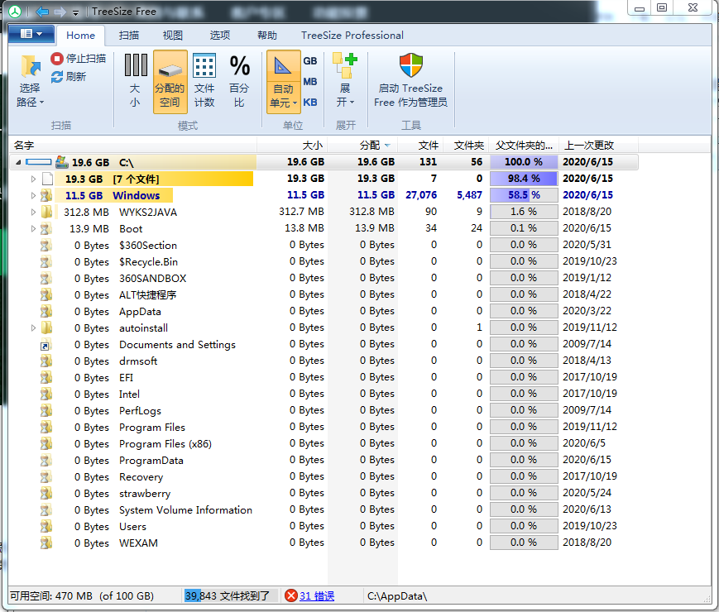Click the Recovery folder icon
The width and height of the screenshot is (719, 612).
click(46, 476)
